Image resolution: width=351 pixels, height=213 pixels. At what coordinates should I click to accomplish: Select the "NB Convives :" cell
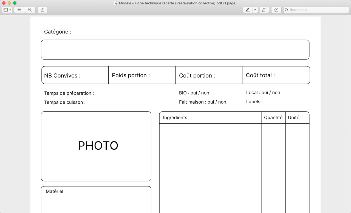[75, 75]
